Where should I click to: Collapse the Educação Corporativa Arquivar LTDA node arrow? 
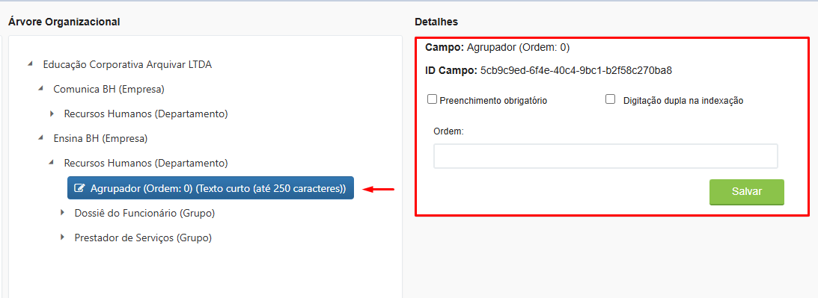pos(30,64)
